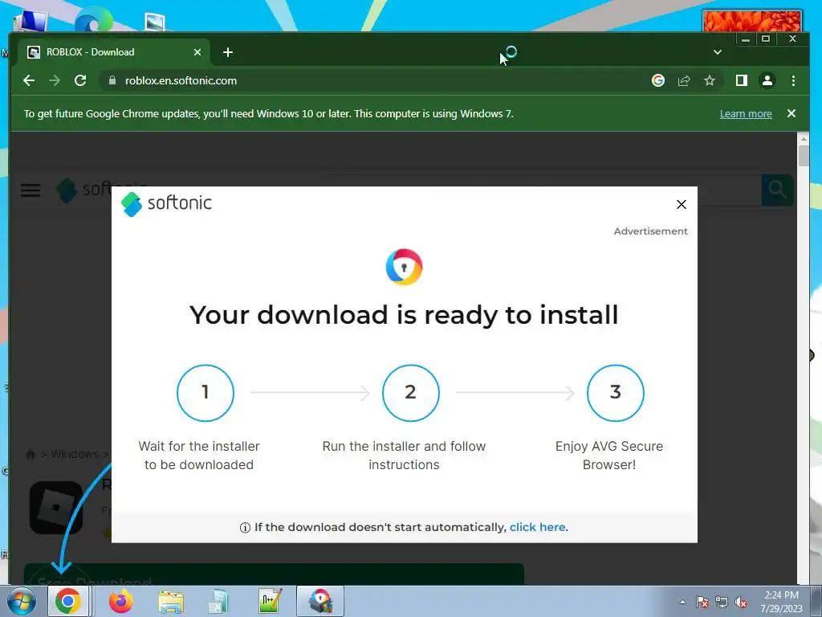
Task: Click the document icon in the taskbar
Action: pos(218,602)
